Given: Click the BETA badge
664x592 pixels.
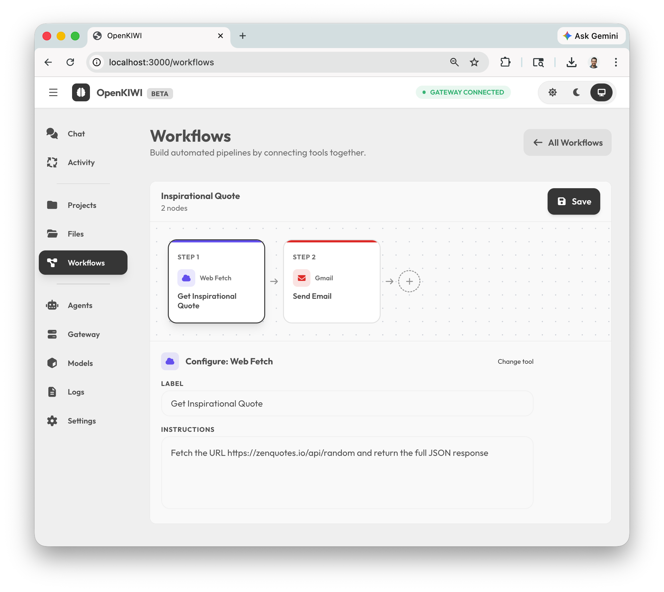Looking at the screenshot, I should click(160, 94).
